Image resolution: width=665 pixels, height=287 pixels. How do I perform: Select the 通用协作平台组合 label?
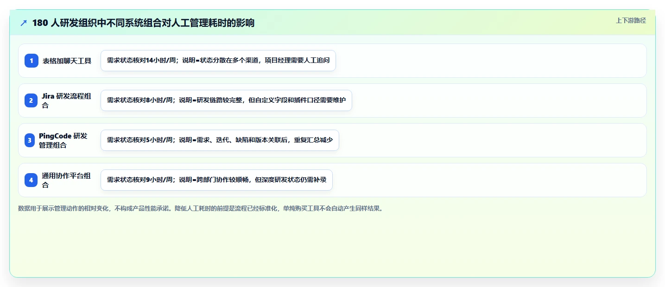pyautogui.click(x=66, y=180)
